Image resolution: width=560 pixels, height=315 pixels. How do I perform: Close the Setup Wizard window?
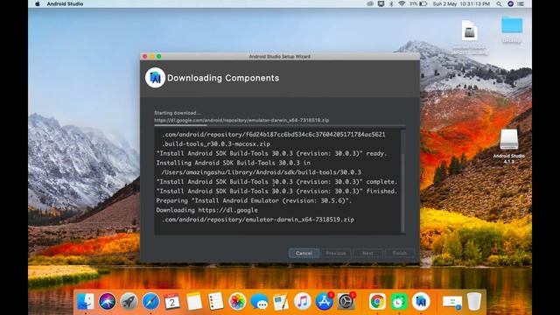tap(145, 56)
